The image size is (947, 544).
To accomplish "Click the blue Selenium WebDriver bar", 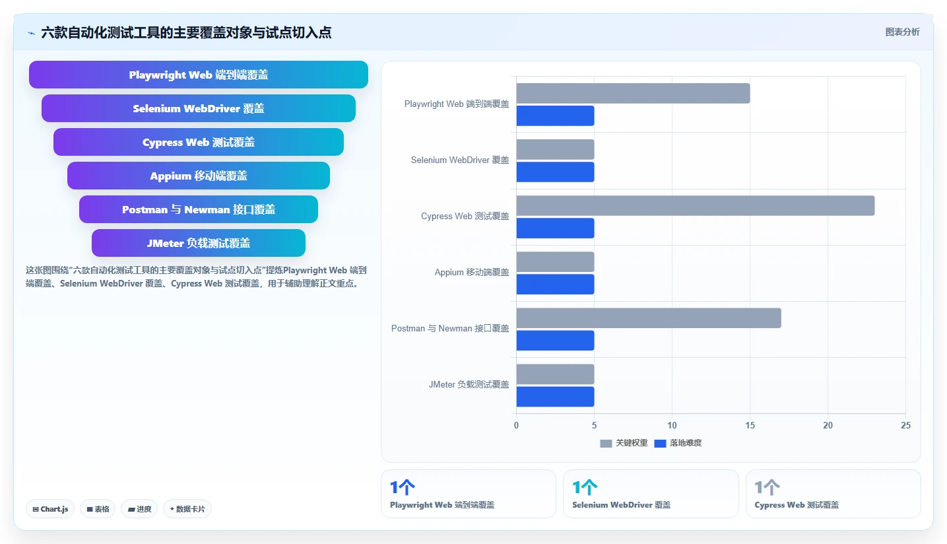I will [x=555, y=172].
